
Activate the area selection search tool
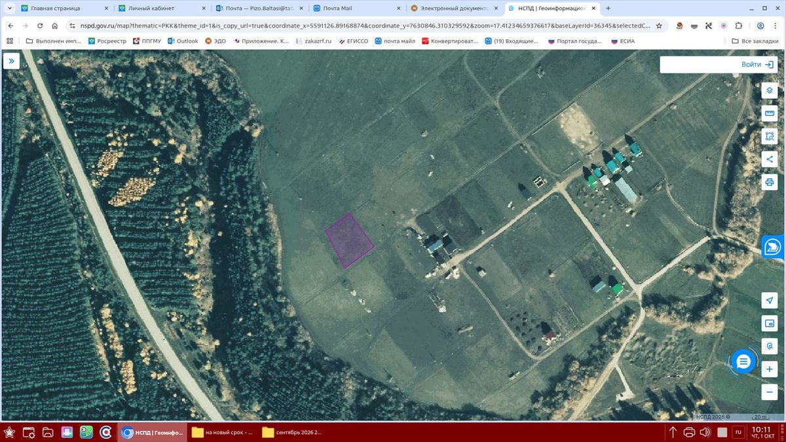tap(770, 136)
